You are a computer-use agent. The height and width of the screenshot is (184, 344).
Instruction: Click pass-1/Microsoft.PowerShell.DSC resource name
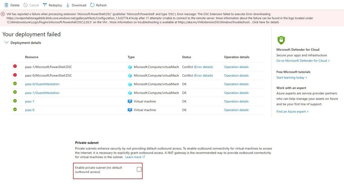click(x=48, y=67)
